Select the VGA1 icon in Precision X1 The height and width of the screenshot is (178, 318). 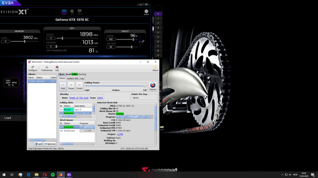click(64, 12)
